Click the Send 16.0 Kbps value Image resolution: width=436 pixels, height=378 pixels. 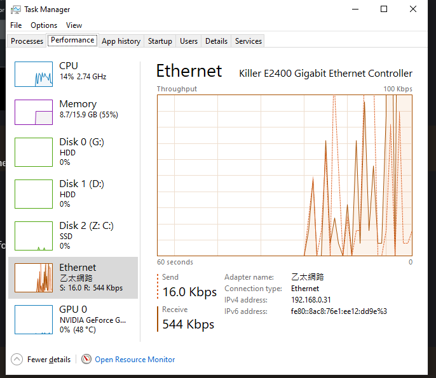[x=189, y=292]
